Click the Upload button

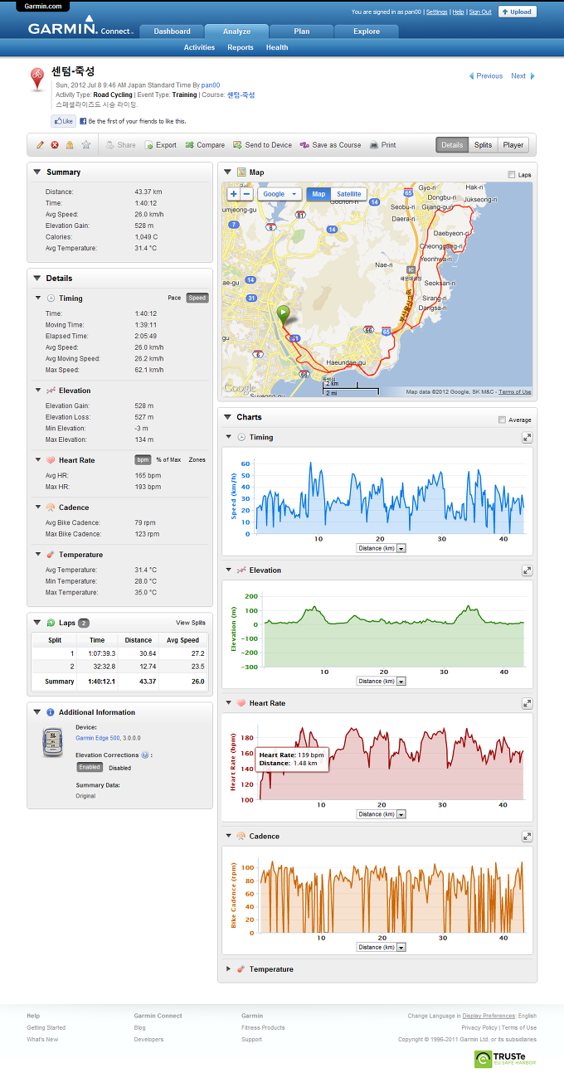[x=517, y=12]
